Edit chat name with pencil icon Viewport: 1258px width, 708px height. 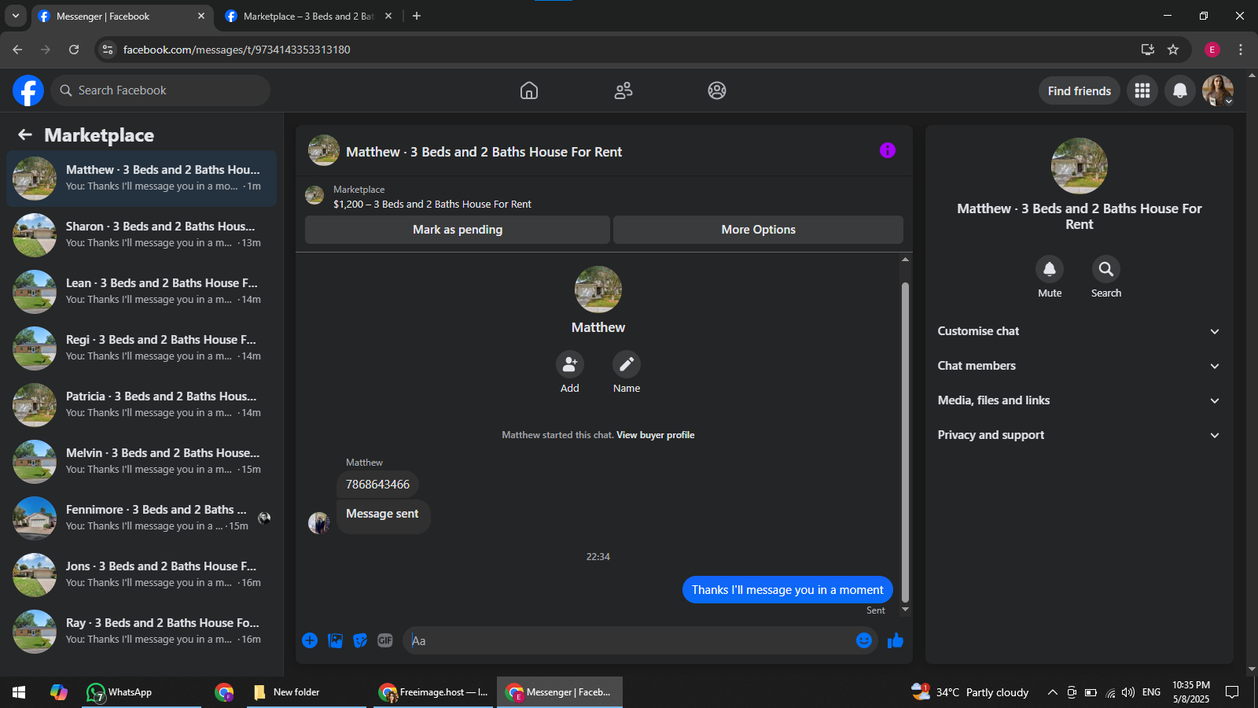(x=627, y=364)
